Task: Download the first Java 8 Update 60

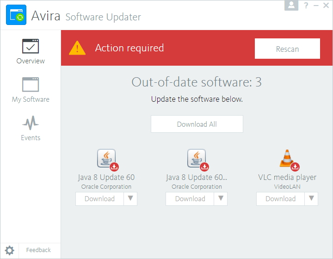Action: (99, 198)
